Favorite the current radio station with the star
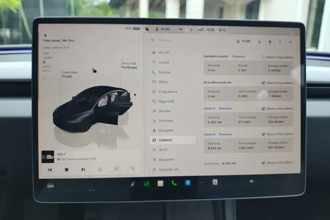 coord(100,169)
